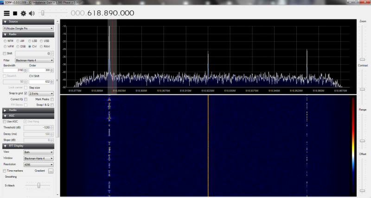The image size is (371, 198).
Task: Enable the Use AGC checkbox
Action: click(x=5, y=122)
